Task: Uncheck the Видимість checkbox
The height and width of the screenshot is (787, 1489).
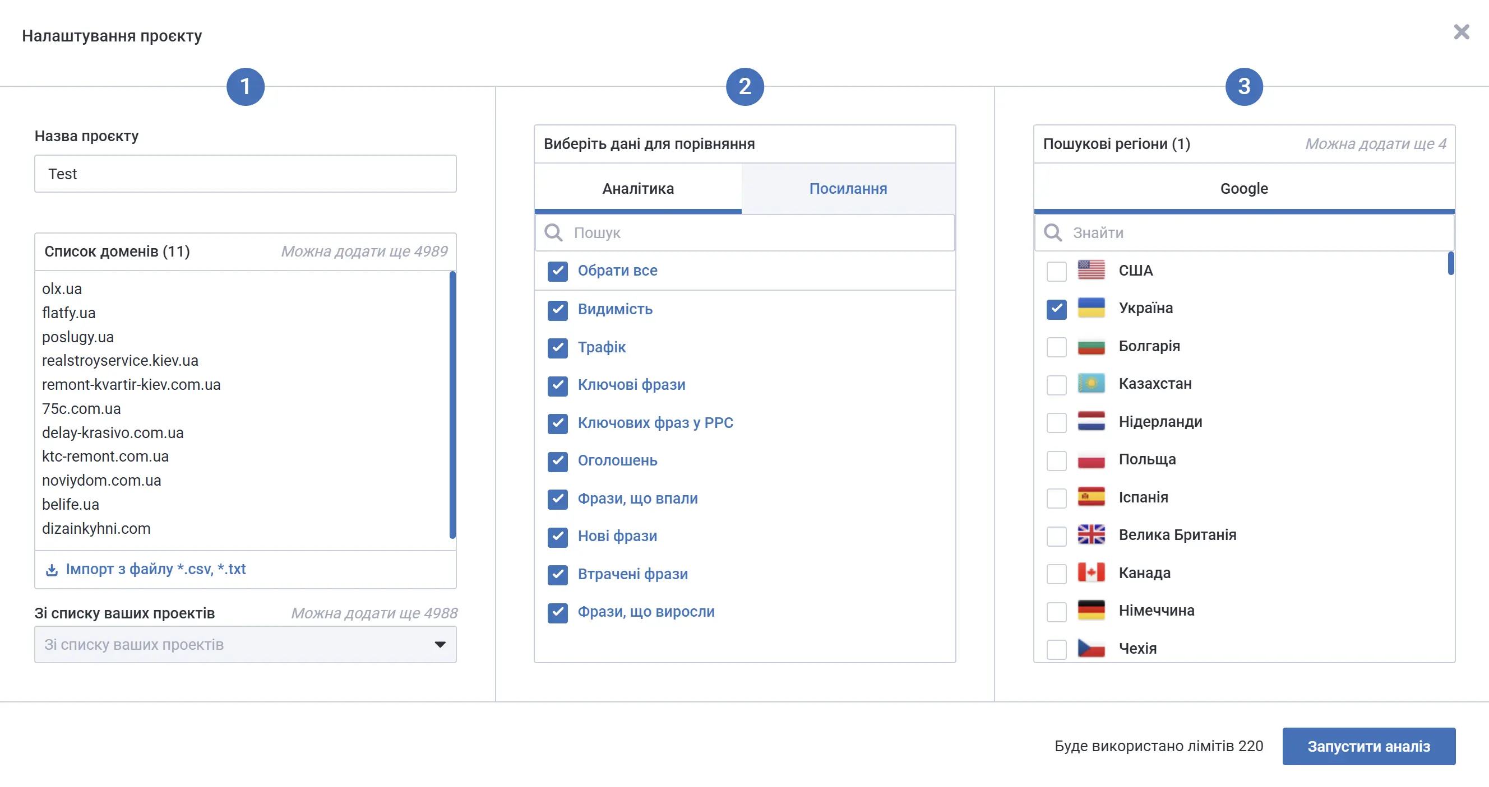Action: pyautogui.click(x=557, y=310)
